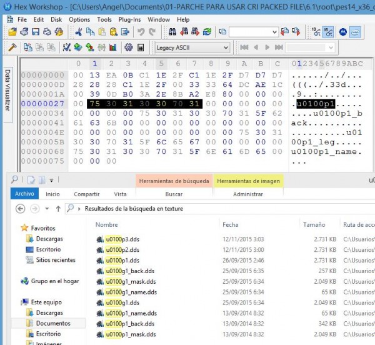Viewport: 375px width, 345px height.
Task: Click the Goto icon before the empty combo box
Action: click(222, 31)
